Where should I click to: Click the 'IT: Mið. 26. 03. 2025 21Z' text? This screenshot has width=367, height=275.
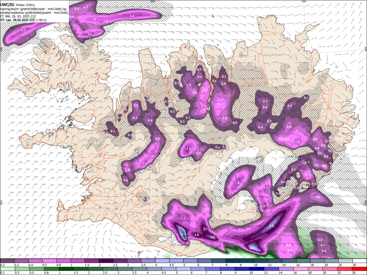tap(18, 16)
